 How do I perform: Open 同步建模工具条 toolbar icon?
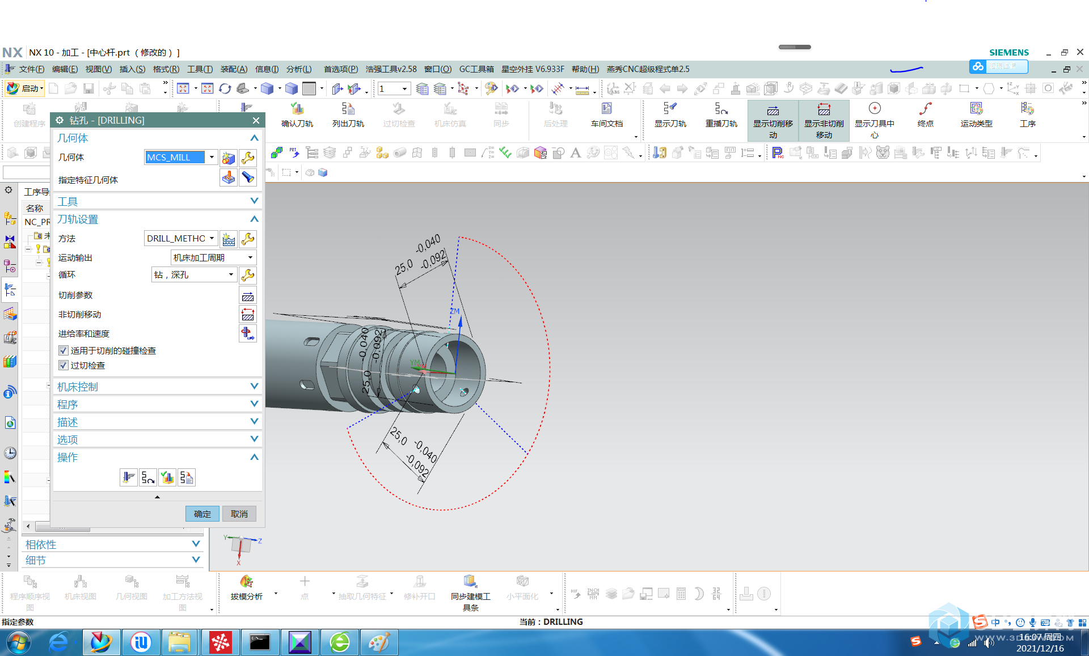tap(470, 592)
